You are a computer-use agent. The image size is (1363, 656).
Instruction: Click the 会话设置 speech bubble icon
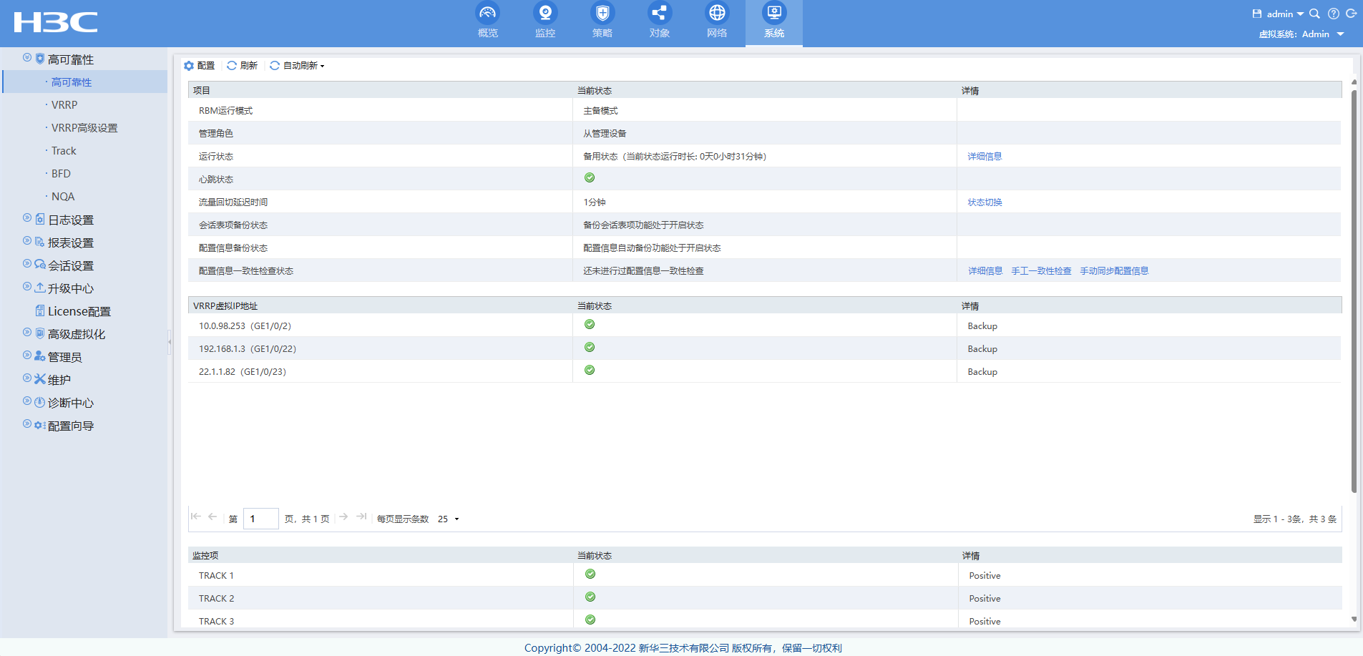[40, 265]
